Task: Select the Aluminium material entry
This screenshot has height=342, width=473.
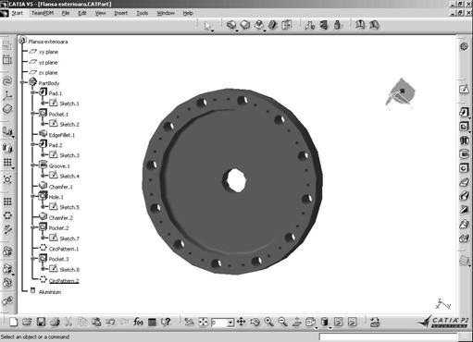Action: tap(50, 292)
